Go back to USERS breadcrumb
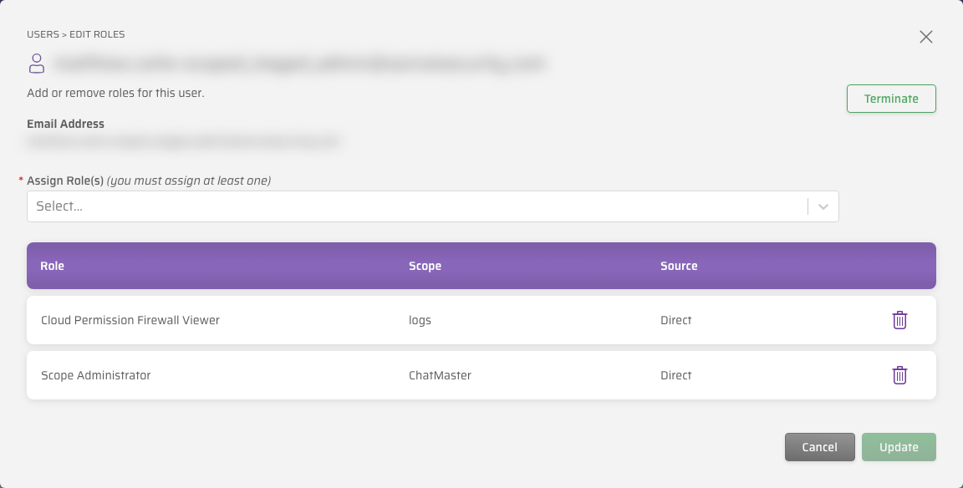Viewport: 963px width, 488px height. coord(43,34)
